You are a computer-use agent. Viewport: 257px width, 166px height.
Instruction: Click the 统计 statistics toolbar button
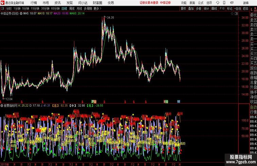tap(206, 9)
